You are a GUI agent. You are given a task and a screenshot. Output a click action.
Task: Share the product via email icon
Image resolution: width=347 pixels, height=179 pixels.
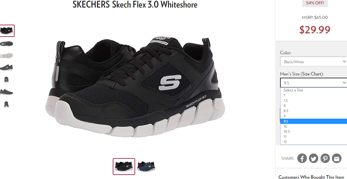tap(337, 158)
